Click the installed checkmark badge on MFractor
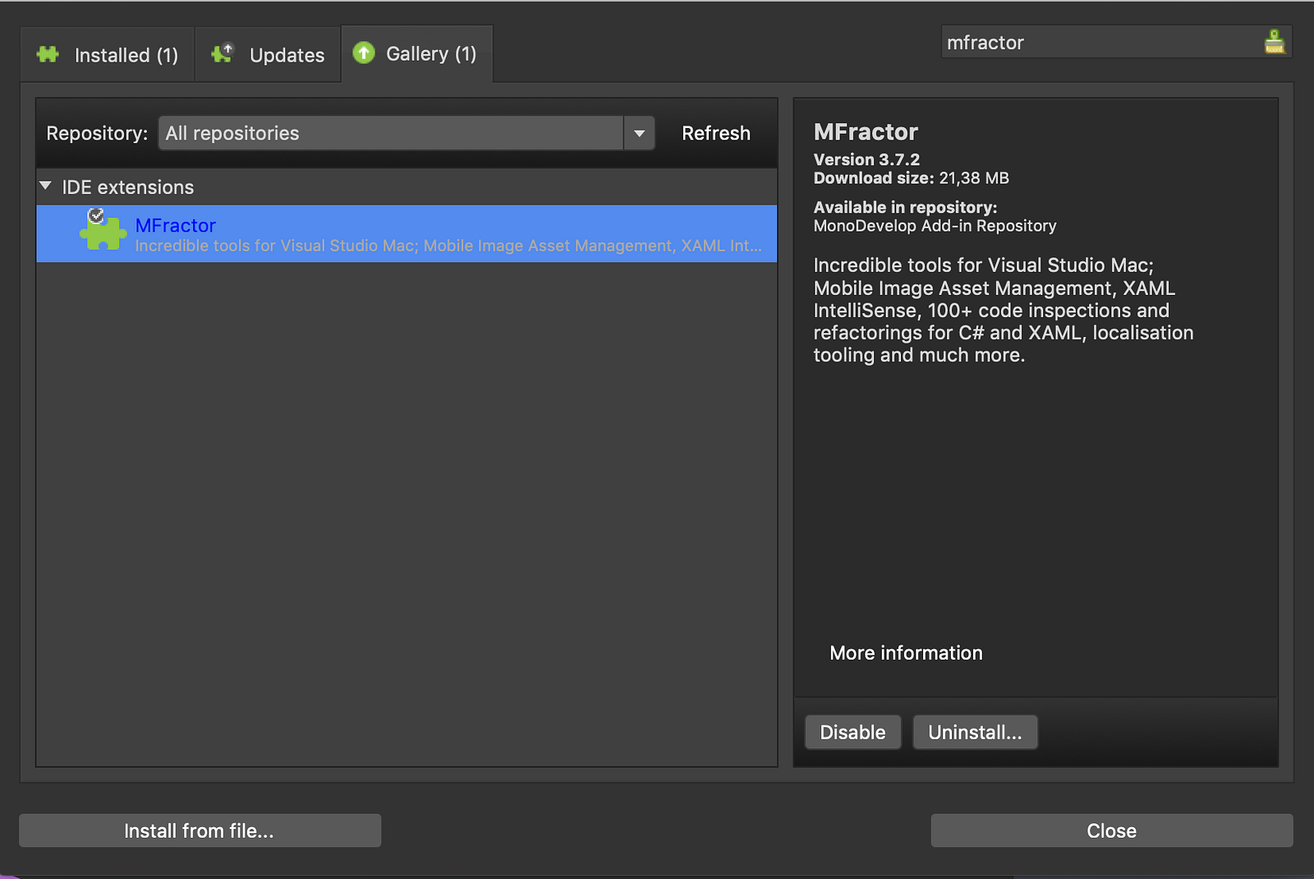 point(96,216)
